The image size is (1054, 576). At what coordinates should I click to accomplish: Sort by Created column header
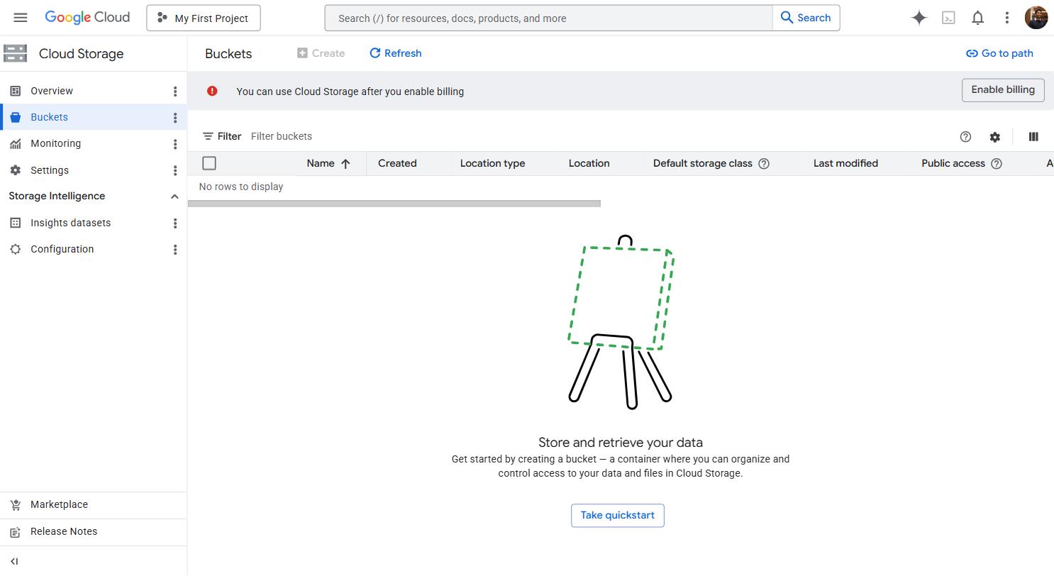397,163
